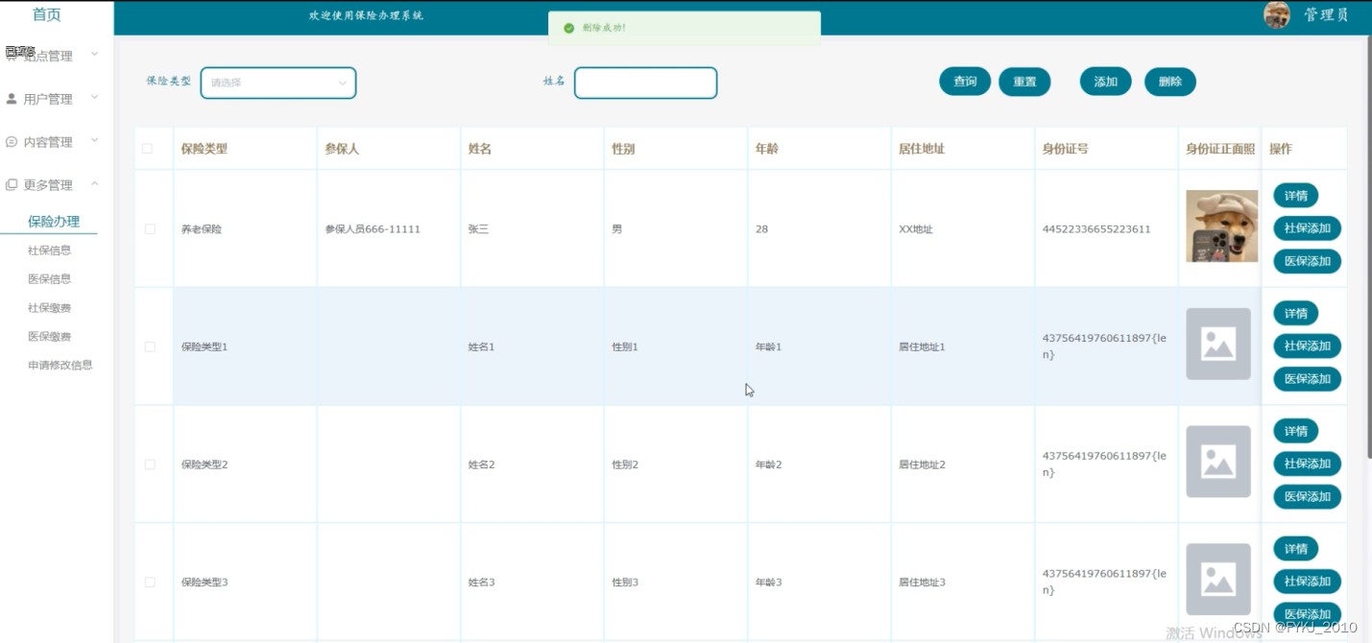Click the 欢迎使用保险办理系统 header title
The height and width of the screenshot is (643, 1372).
pyautogui.click(x=366, y=15)
